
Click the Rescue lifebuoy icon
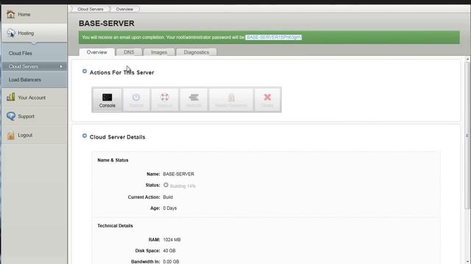(x=165, y=100)
